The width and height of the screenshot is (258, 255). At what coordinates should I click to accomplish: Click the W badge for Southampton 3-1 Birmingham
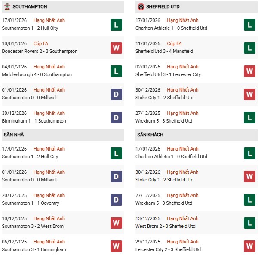pos(116,246)
